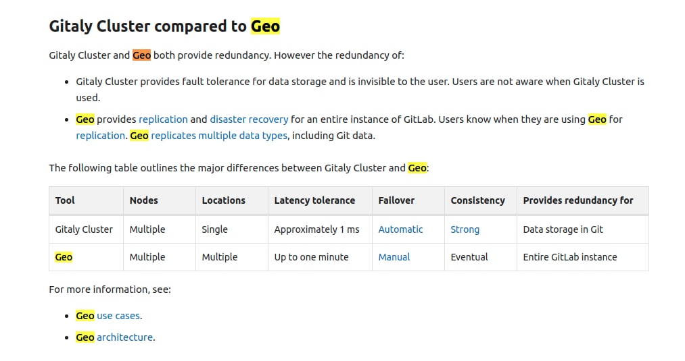The height and width of the screenshot is (361, 685).
Task: Click the Provides redundancy for column header
Action: 583,200
